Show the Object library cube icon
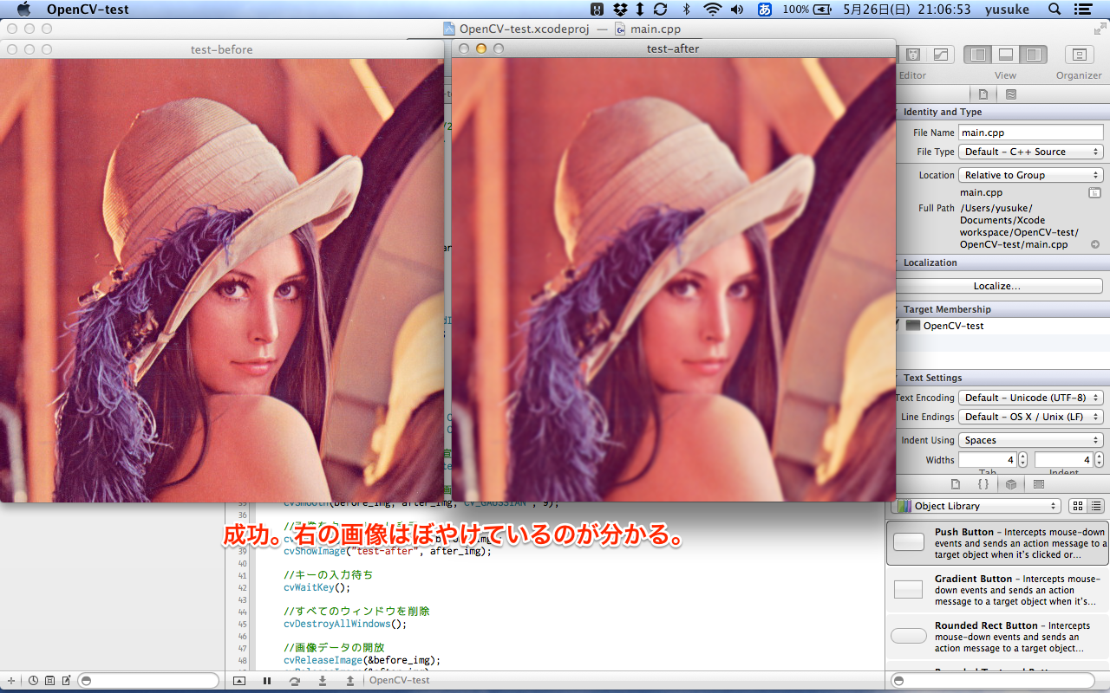The height and width of the screenshot is (693, 1110). pos(1011,483)
